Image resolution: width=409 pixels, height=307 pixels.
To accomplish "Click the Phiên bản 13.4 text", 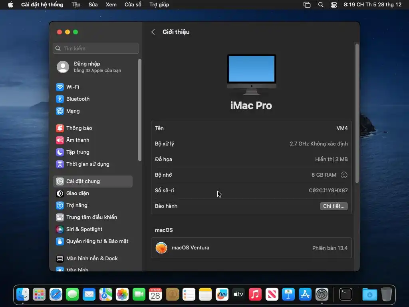I will tap(330, 248).
